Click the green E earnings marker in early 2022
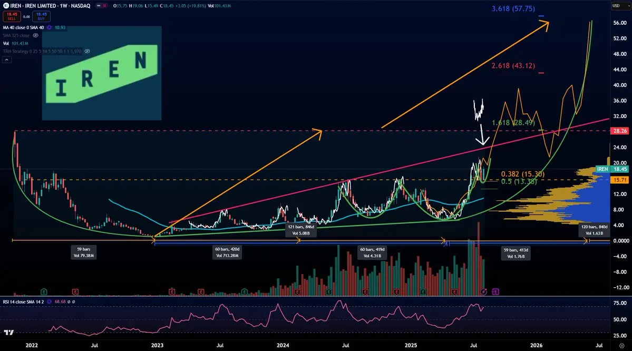 44,291
